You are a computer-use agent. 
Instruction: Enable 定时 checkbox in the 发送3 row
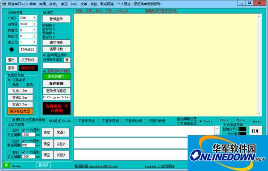point(9,152)
